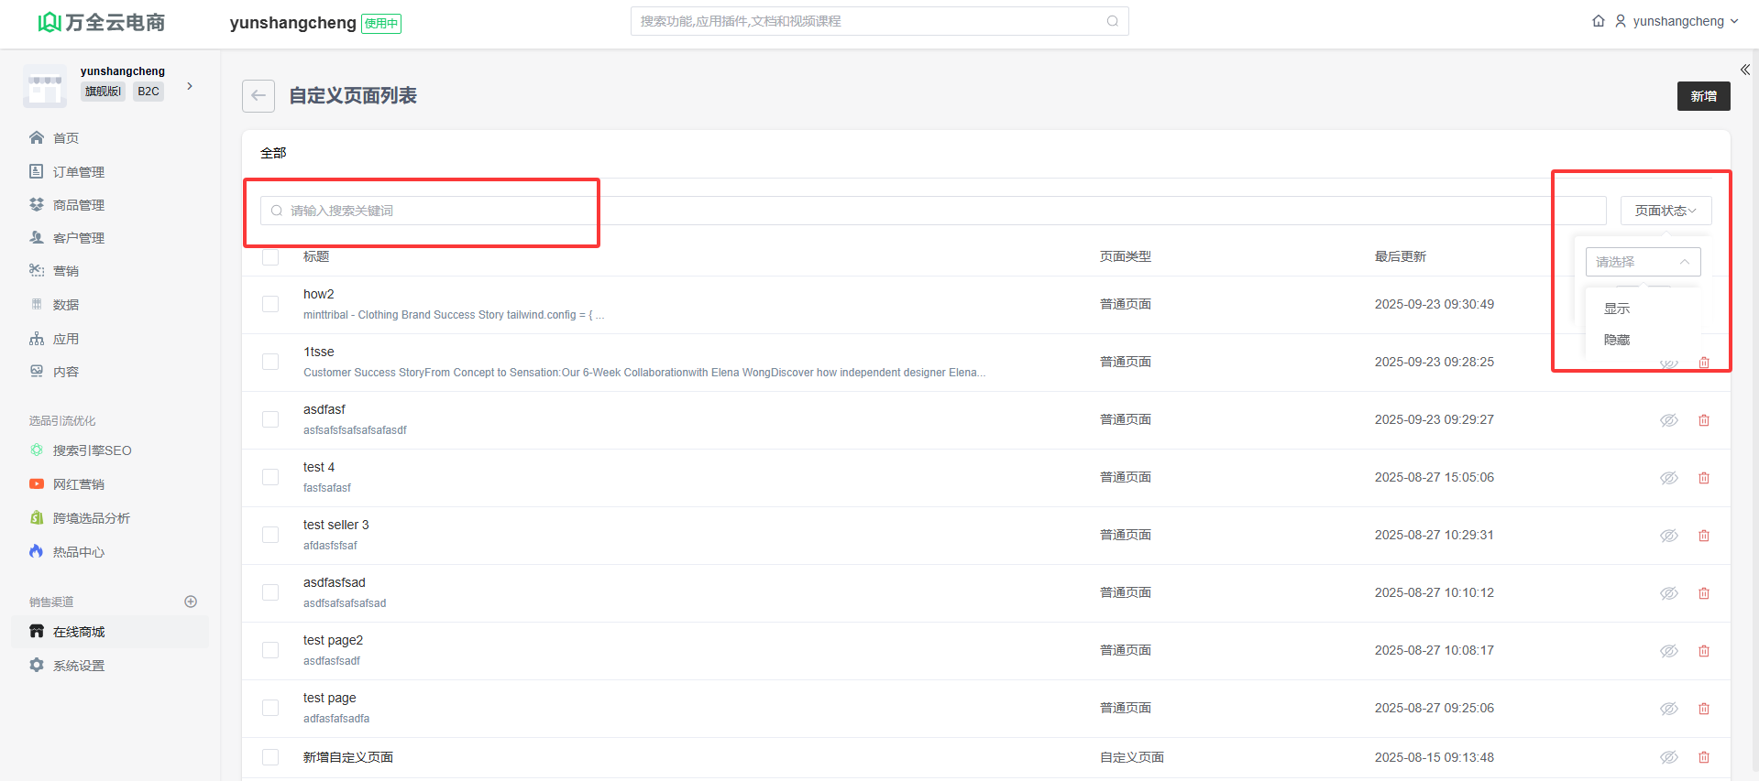The height and width of the screenshot is (781, 1759).
Task: Add a sales channel with plus icon
Action: point(191,602)
